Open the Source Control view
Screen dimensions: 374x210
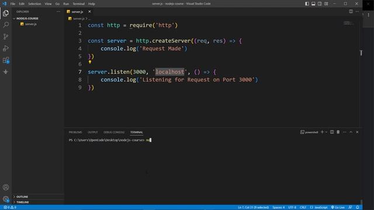(6, 36)
